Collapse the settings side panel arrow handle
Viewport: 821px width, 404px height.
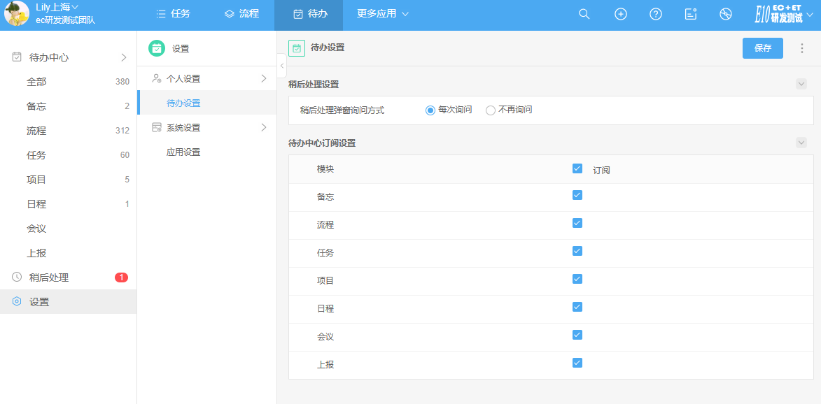tap(281, 66)
